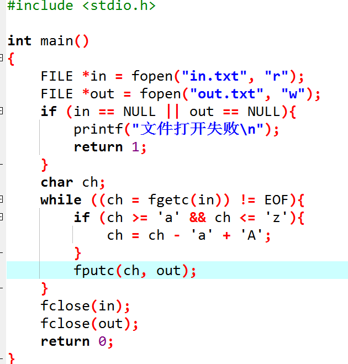
Task: Collapse the while loop fold marker
Action: [x=1, y=199]
